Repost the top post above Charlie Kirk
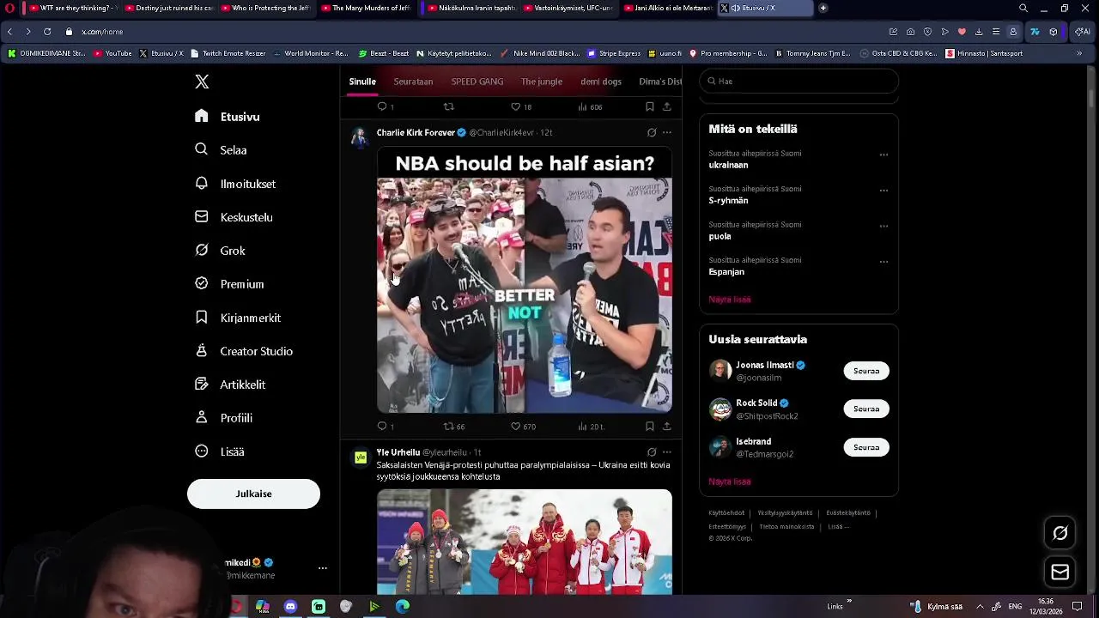The height and width of the screenshot is (618, 1099). [x=448, y=106]
